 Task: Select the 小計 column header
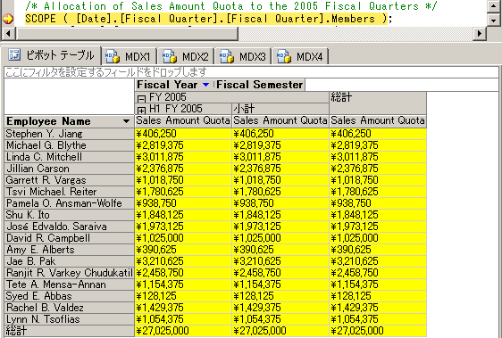[280, 109]
